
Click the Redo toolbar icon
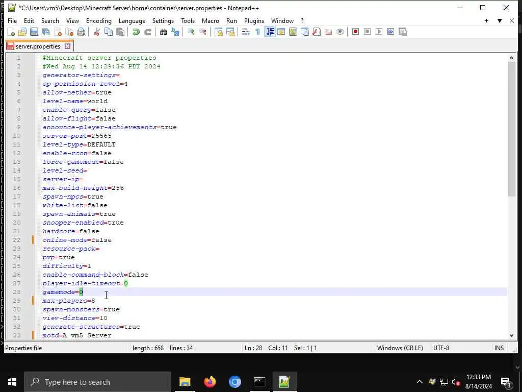(147, 32)
